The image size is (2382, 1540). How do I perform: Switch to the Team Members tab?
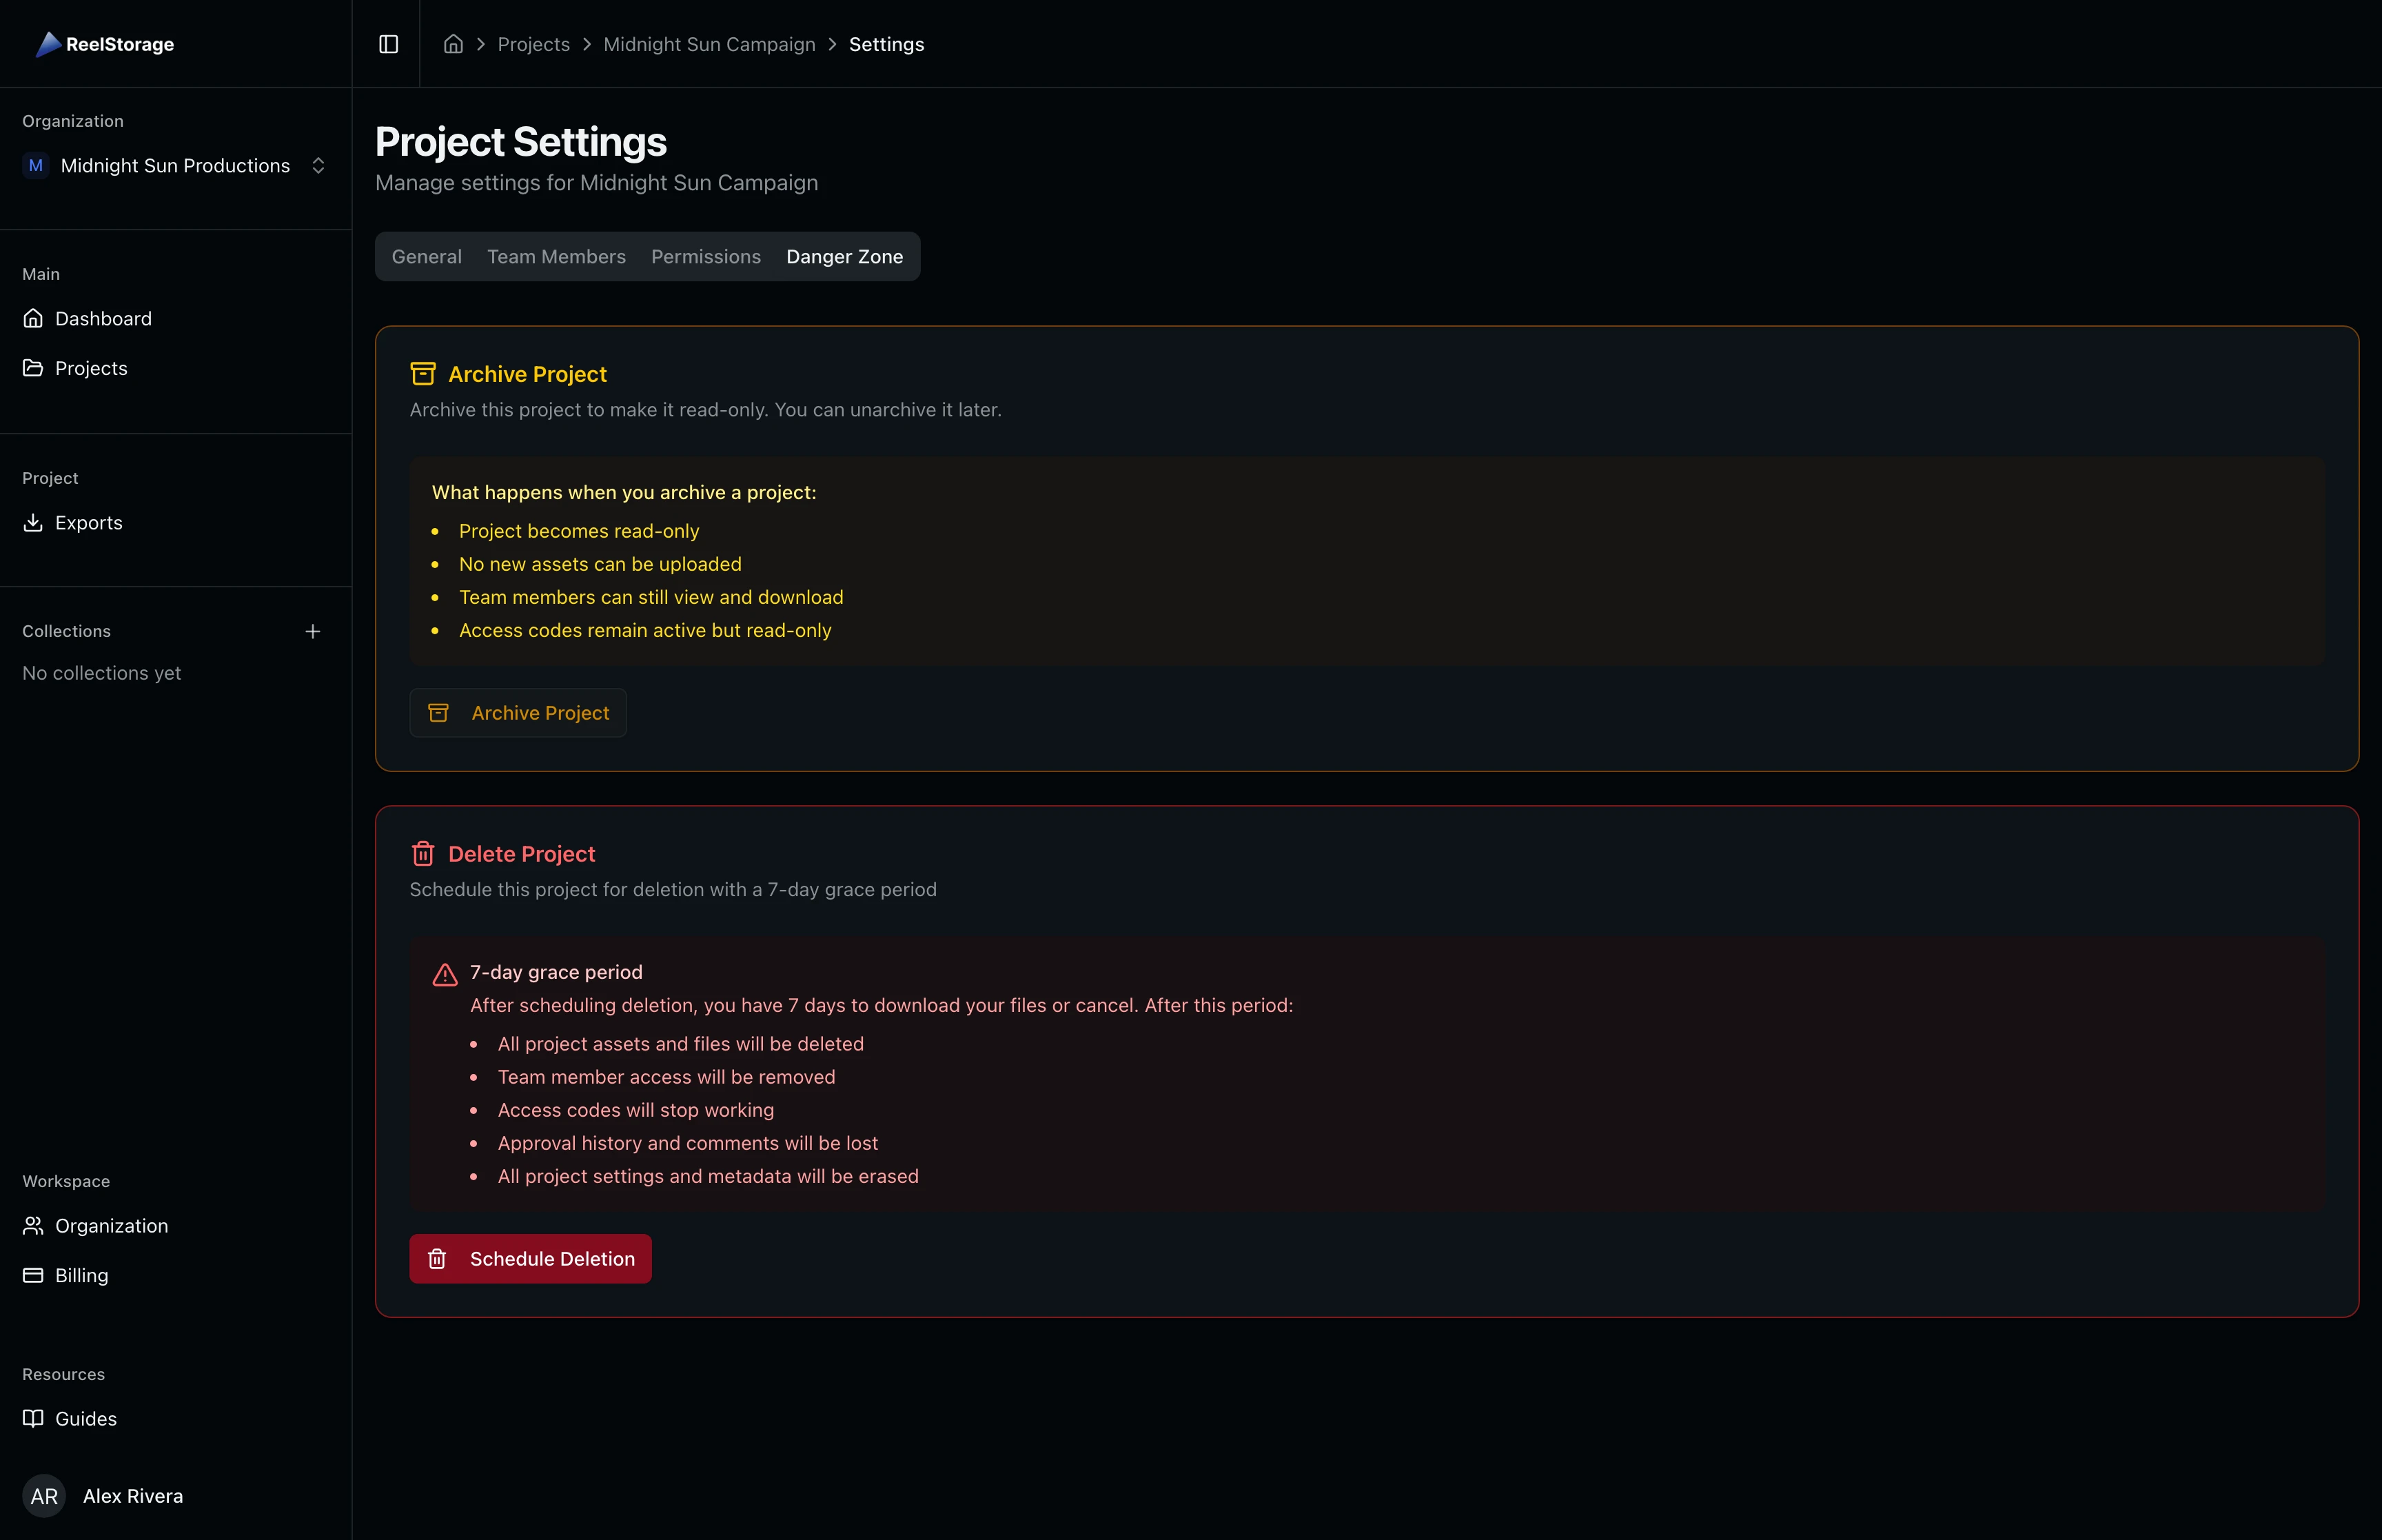556,256
